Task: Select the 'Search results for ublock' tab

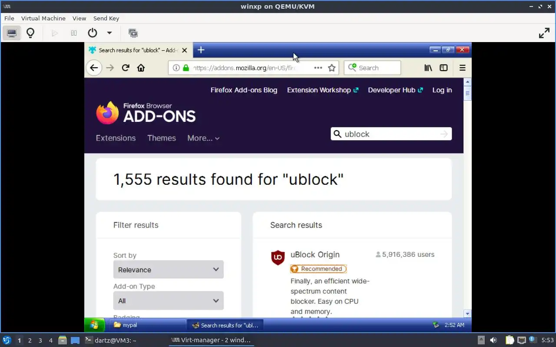Action: tap(138, 50)
